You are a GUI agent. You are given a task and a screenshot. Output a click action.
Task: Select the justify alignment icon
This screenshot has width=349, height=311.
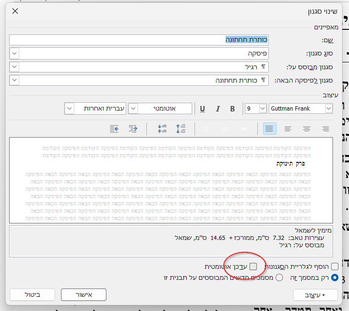(x=270, y=129)
